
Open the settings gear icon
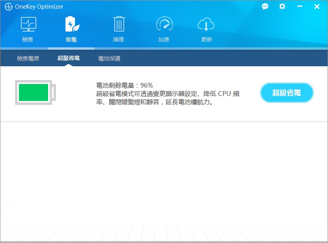(282, 6)
